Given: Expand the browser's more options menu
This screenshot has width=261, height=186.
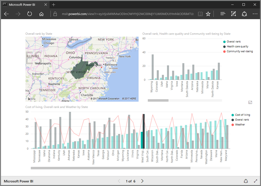Looking at the screenshot, I should pos(254,14).
